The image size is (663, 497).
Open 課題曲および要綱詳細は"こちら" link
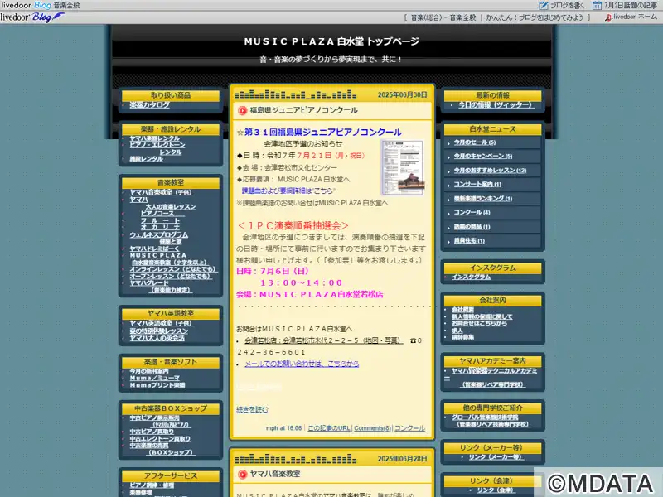click(288, 191)
